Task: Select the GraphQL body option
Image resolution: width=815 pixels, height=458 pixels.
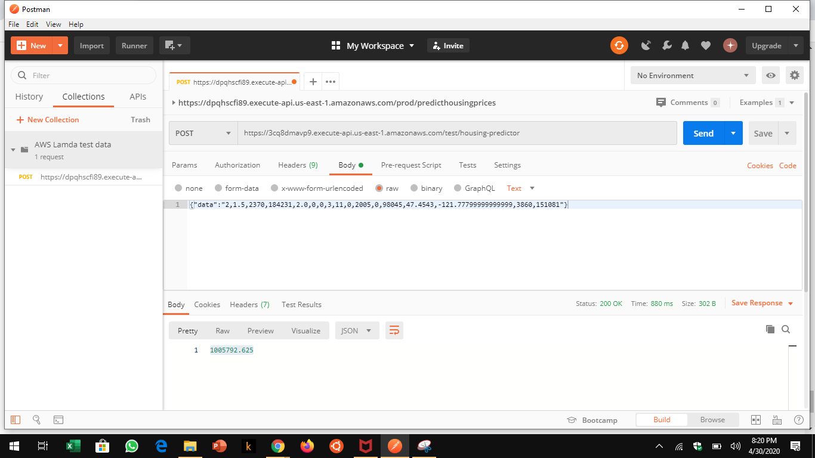Action: (x=474, y=188)
